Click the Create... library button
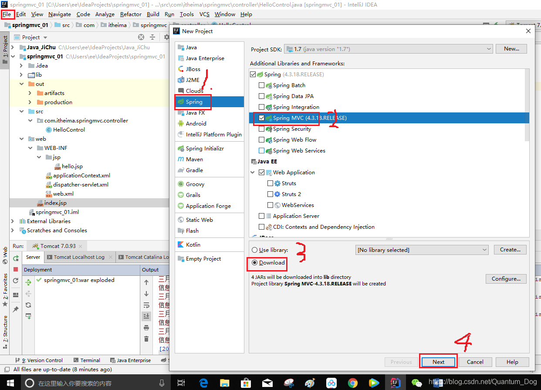This screenshot has height=390, width=541. point(510,250)
